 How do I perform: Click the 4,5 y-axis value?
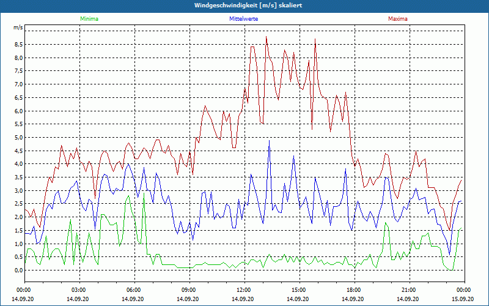coord(18,151)
